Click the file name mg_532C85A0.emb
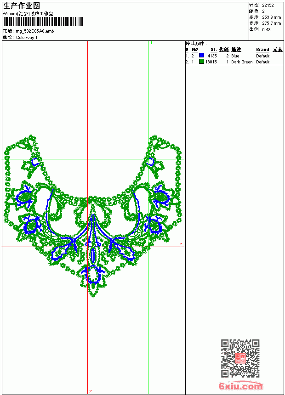Screen dimensions: 285x395 pos(35,31)
